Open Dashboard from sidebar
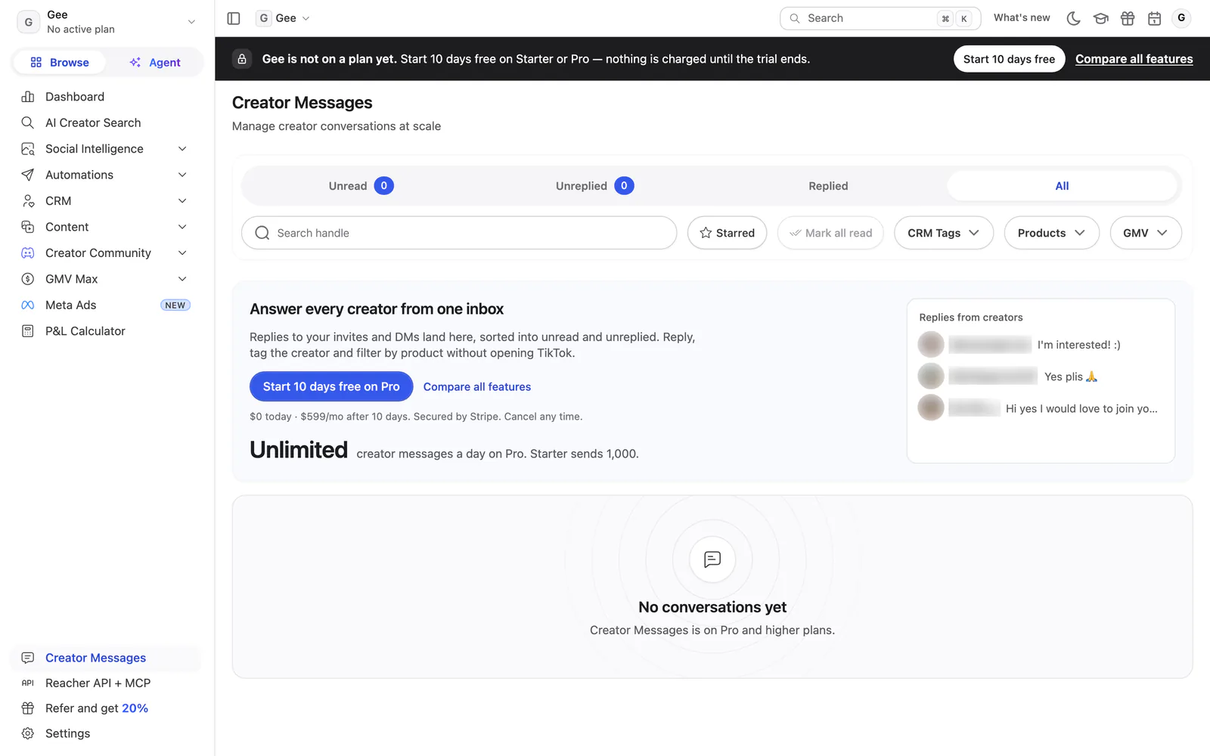 [107, 97]
